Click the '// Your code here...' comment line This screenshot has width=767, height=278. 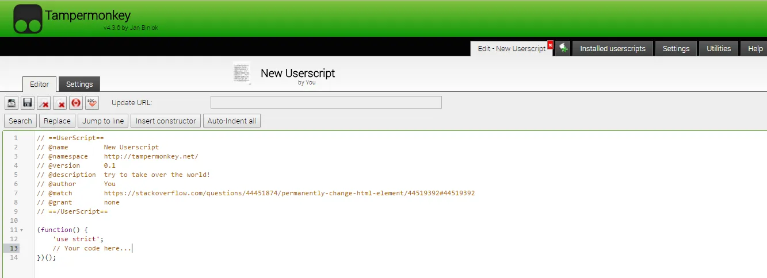pyautogui.click(x=92, y=248)
